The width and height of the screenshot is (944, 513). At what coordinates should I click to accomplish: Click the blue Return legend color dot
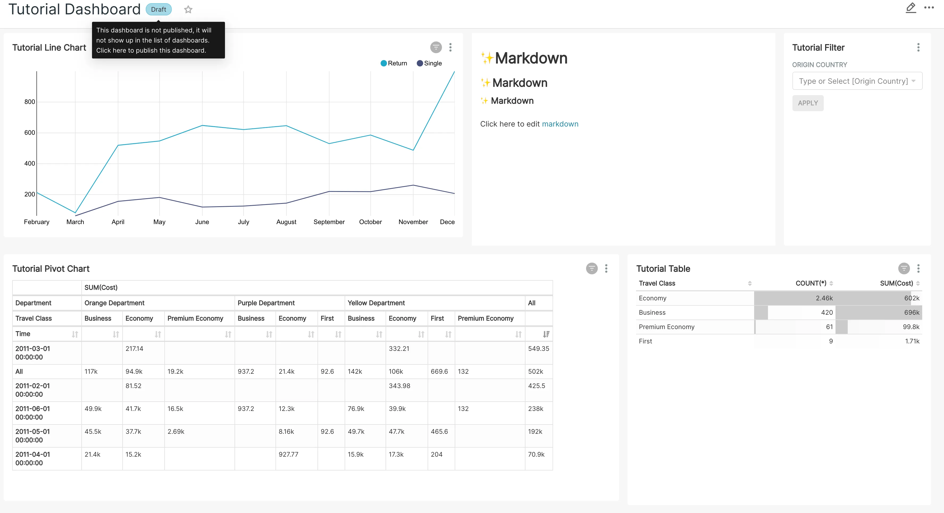pyautogui.click(x=384, y=63)
